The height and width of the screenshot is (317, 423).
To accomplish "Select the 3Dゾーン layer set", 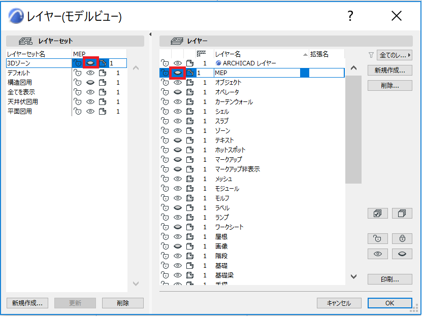I will pos(39,63).
